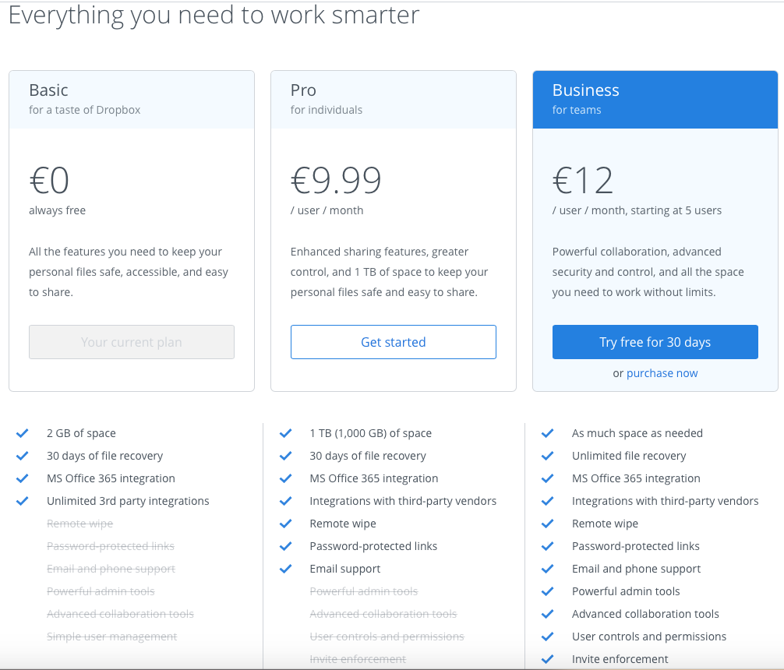This screenshot has height=670, width=784.
Task: Select the Basic plan header
Action: (x=132, y=100)
